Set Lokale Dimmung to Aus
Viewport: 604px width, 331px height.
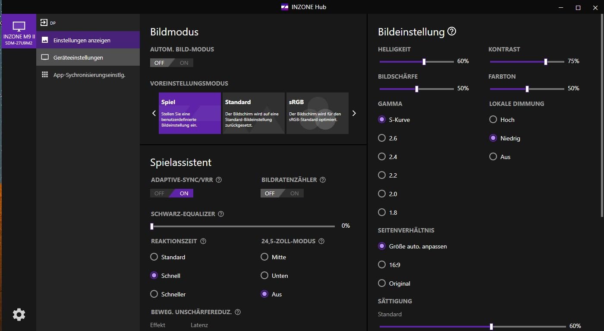[500, 157]
